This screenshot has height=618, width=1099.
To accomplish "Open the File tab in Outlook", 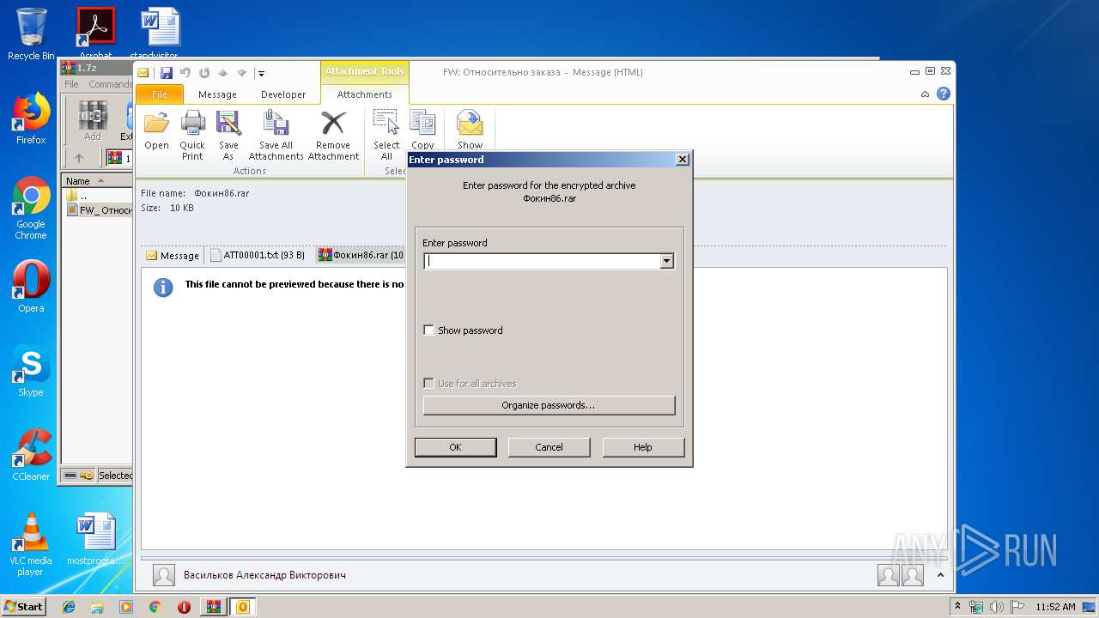I will click(x=159, y=94).
